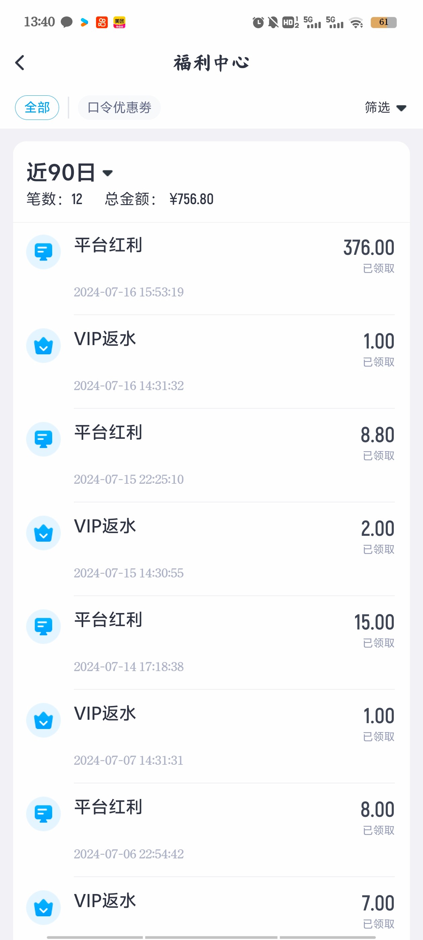Tap the dropdown arrow next to 筛选
Image resolution: width=423 pixels, height=940 pixels.
(401, 108)
